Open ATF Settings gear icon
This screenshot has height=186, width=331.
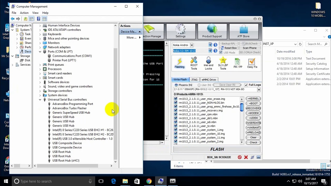point(180,31)
